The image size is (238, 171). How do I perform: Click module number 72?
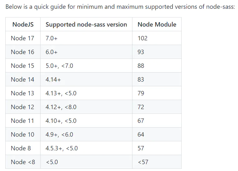tap(141, 107)
